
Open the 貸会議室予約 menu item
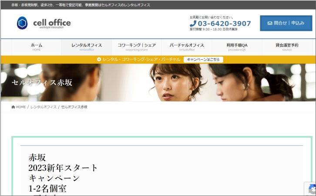click(287, 47)
